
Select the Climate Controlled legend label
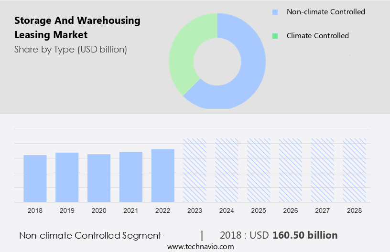click(x=317, y=36)
